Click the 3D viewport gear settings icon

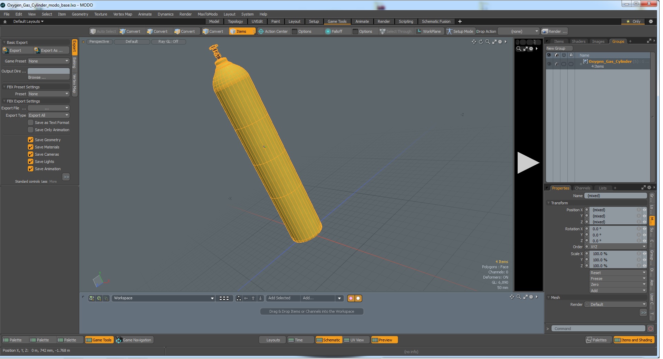(500, 42)
